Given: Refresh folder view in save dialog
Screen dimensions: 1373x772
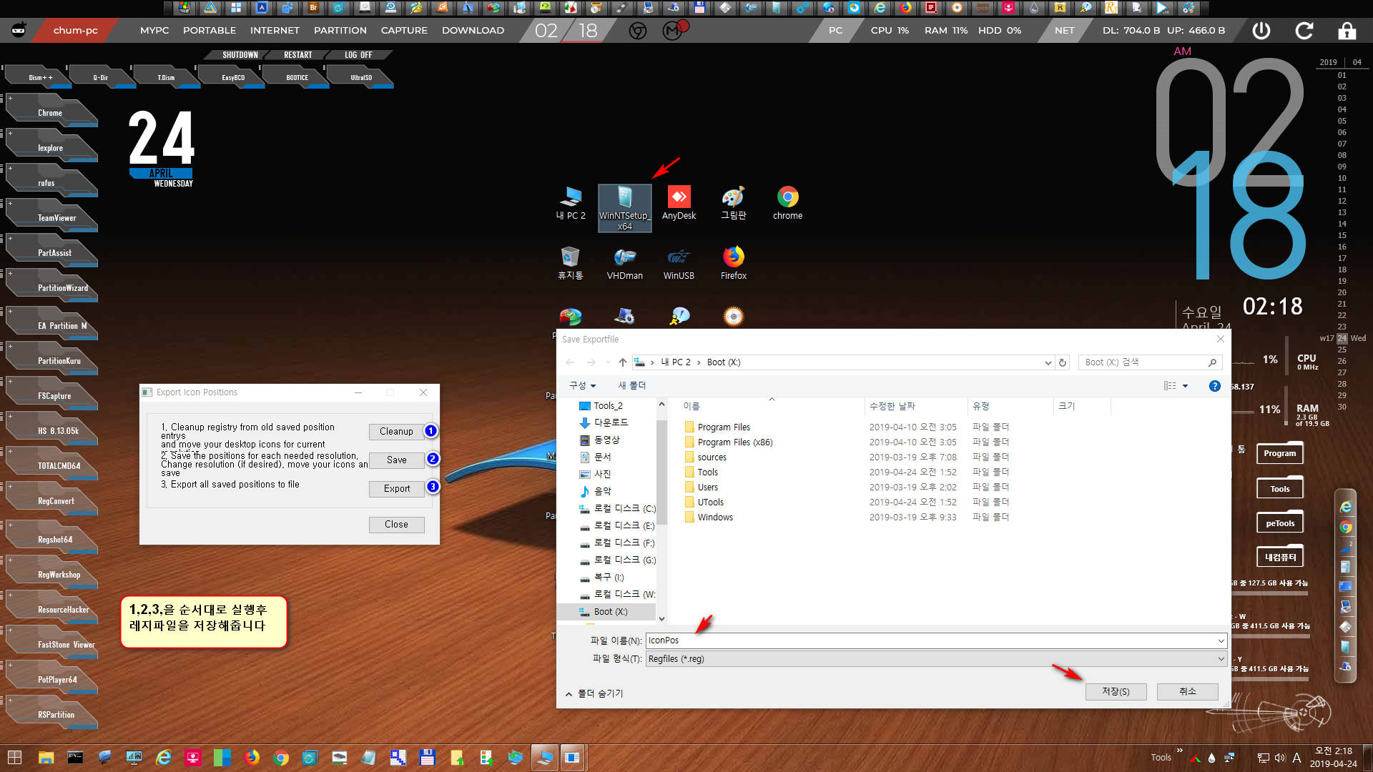Looking at the screenshot, I should (x=1063, y=362).
